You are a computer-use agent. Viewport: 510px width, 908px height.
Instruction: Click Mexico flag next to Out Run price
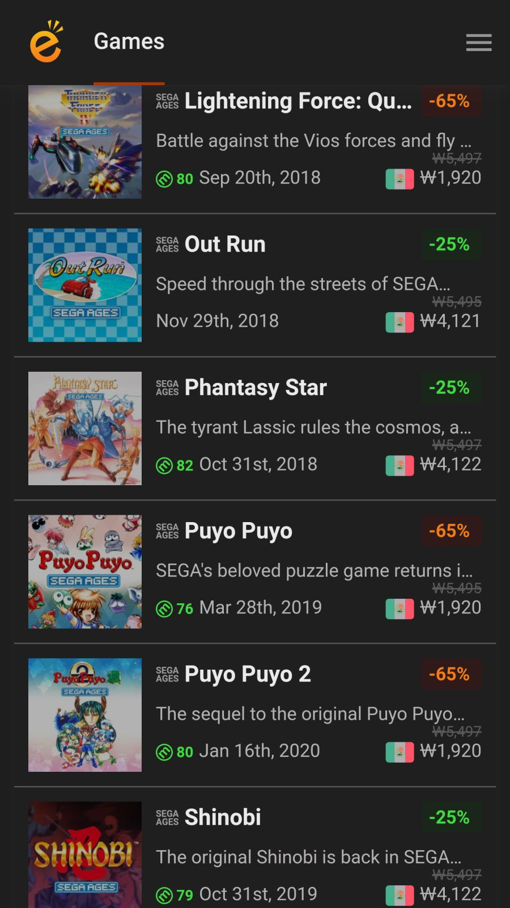[x=399, y=322]
